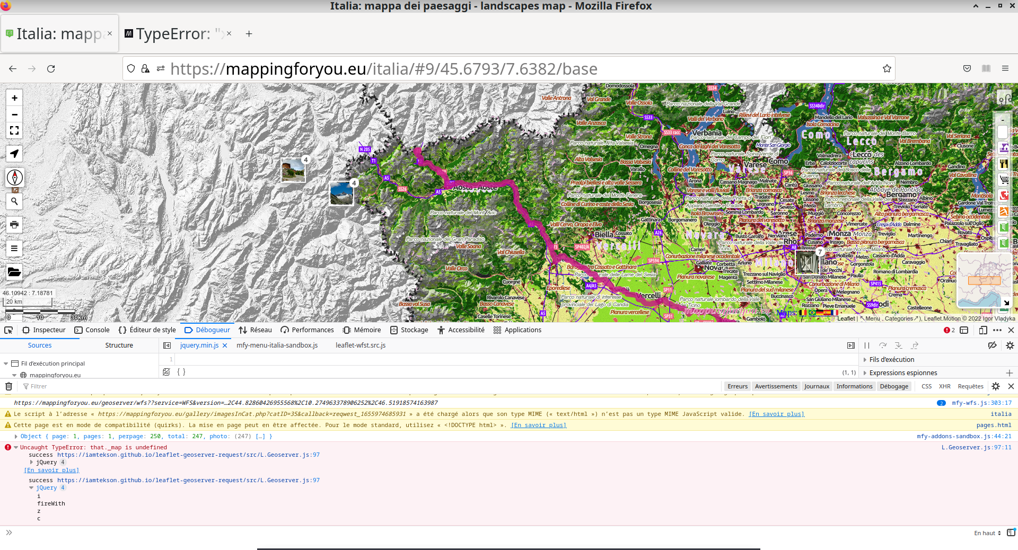Select the fullscreen map tool
Screen dimensions: 1018x550
(14, 130)
